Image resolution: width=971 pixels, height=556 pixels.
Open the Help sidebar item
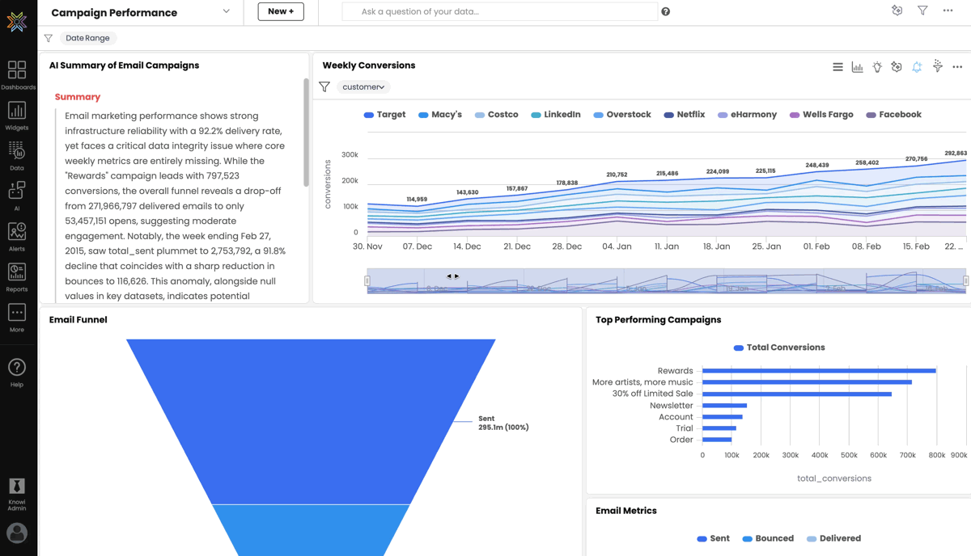17,373
